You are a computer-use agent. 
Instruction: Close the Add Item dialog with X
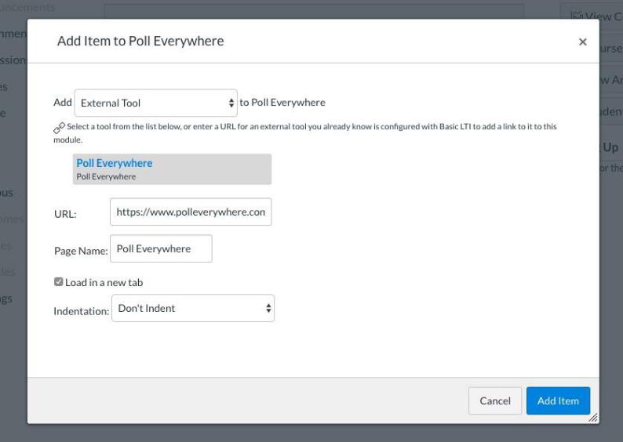582,42
